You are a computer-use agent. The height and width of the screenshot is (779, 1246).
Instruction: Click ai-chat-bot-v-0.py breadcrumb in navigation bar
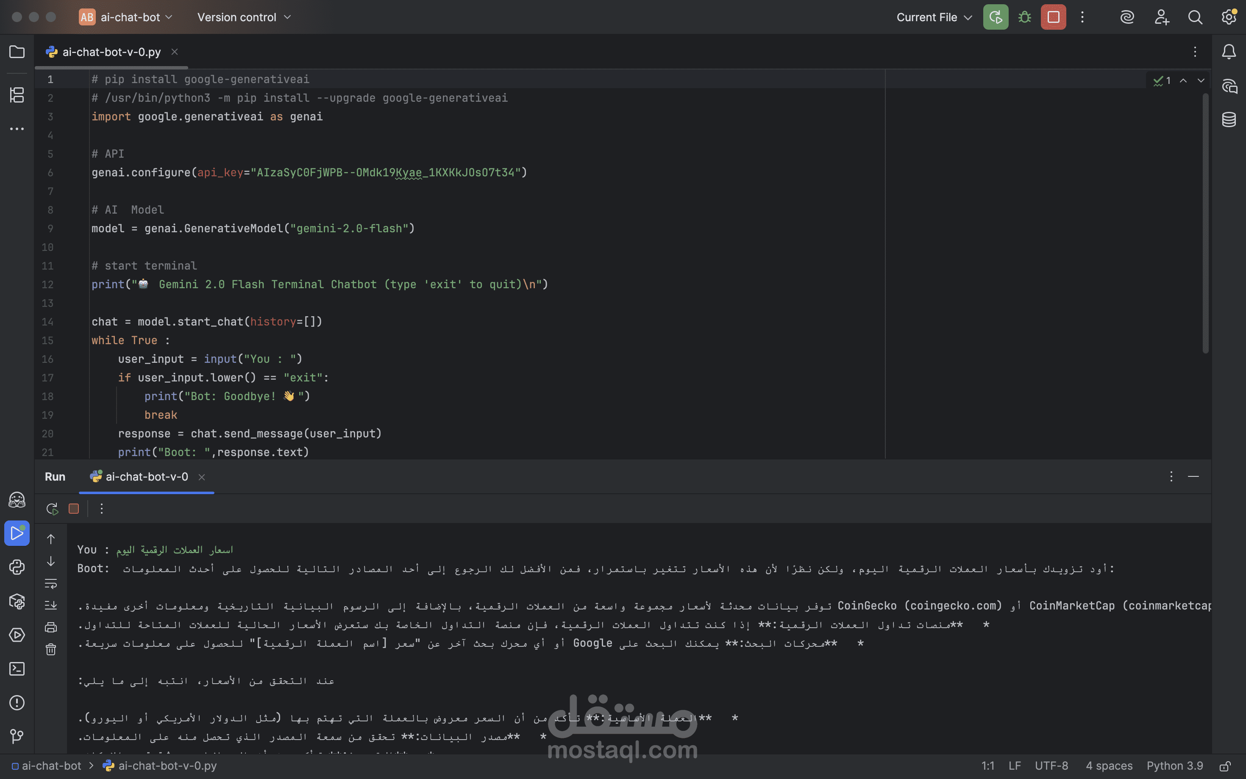tap(160, 766)
